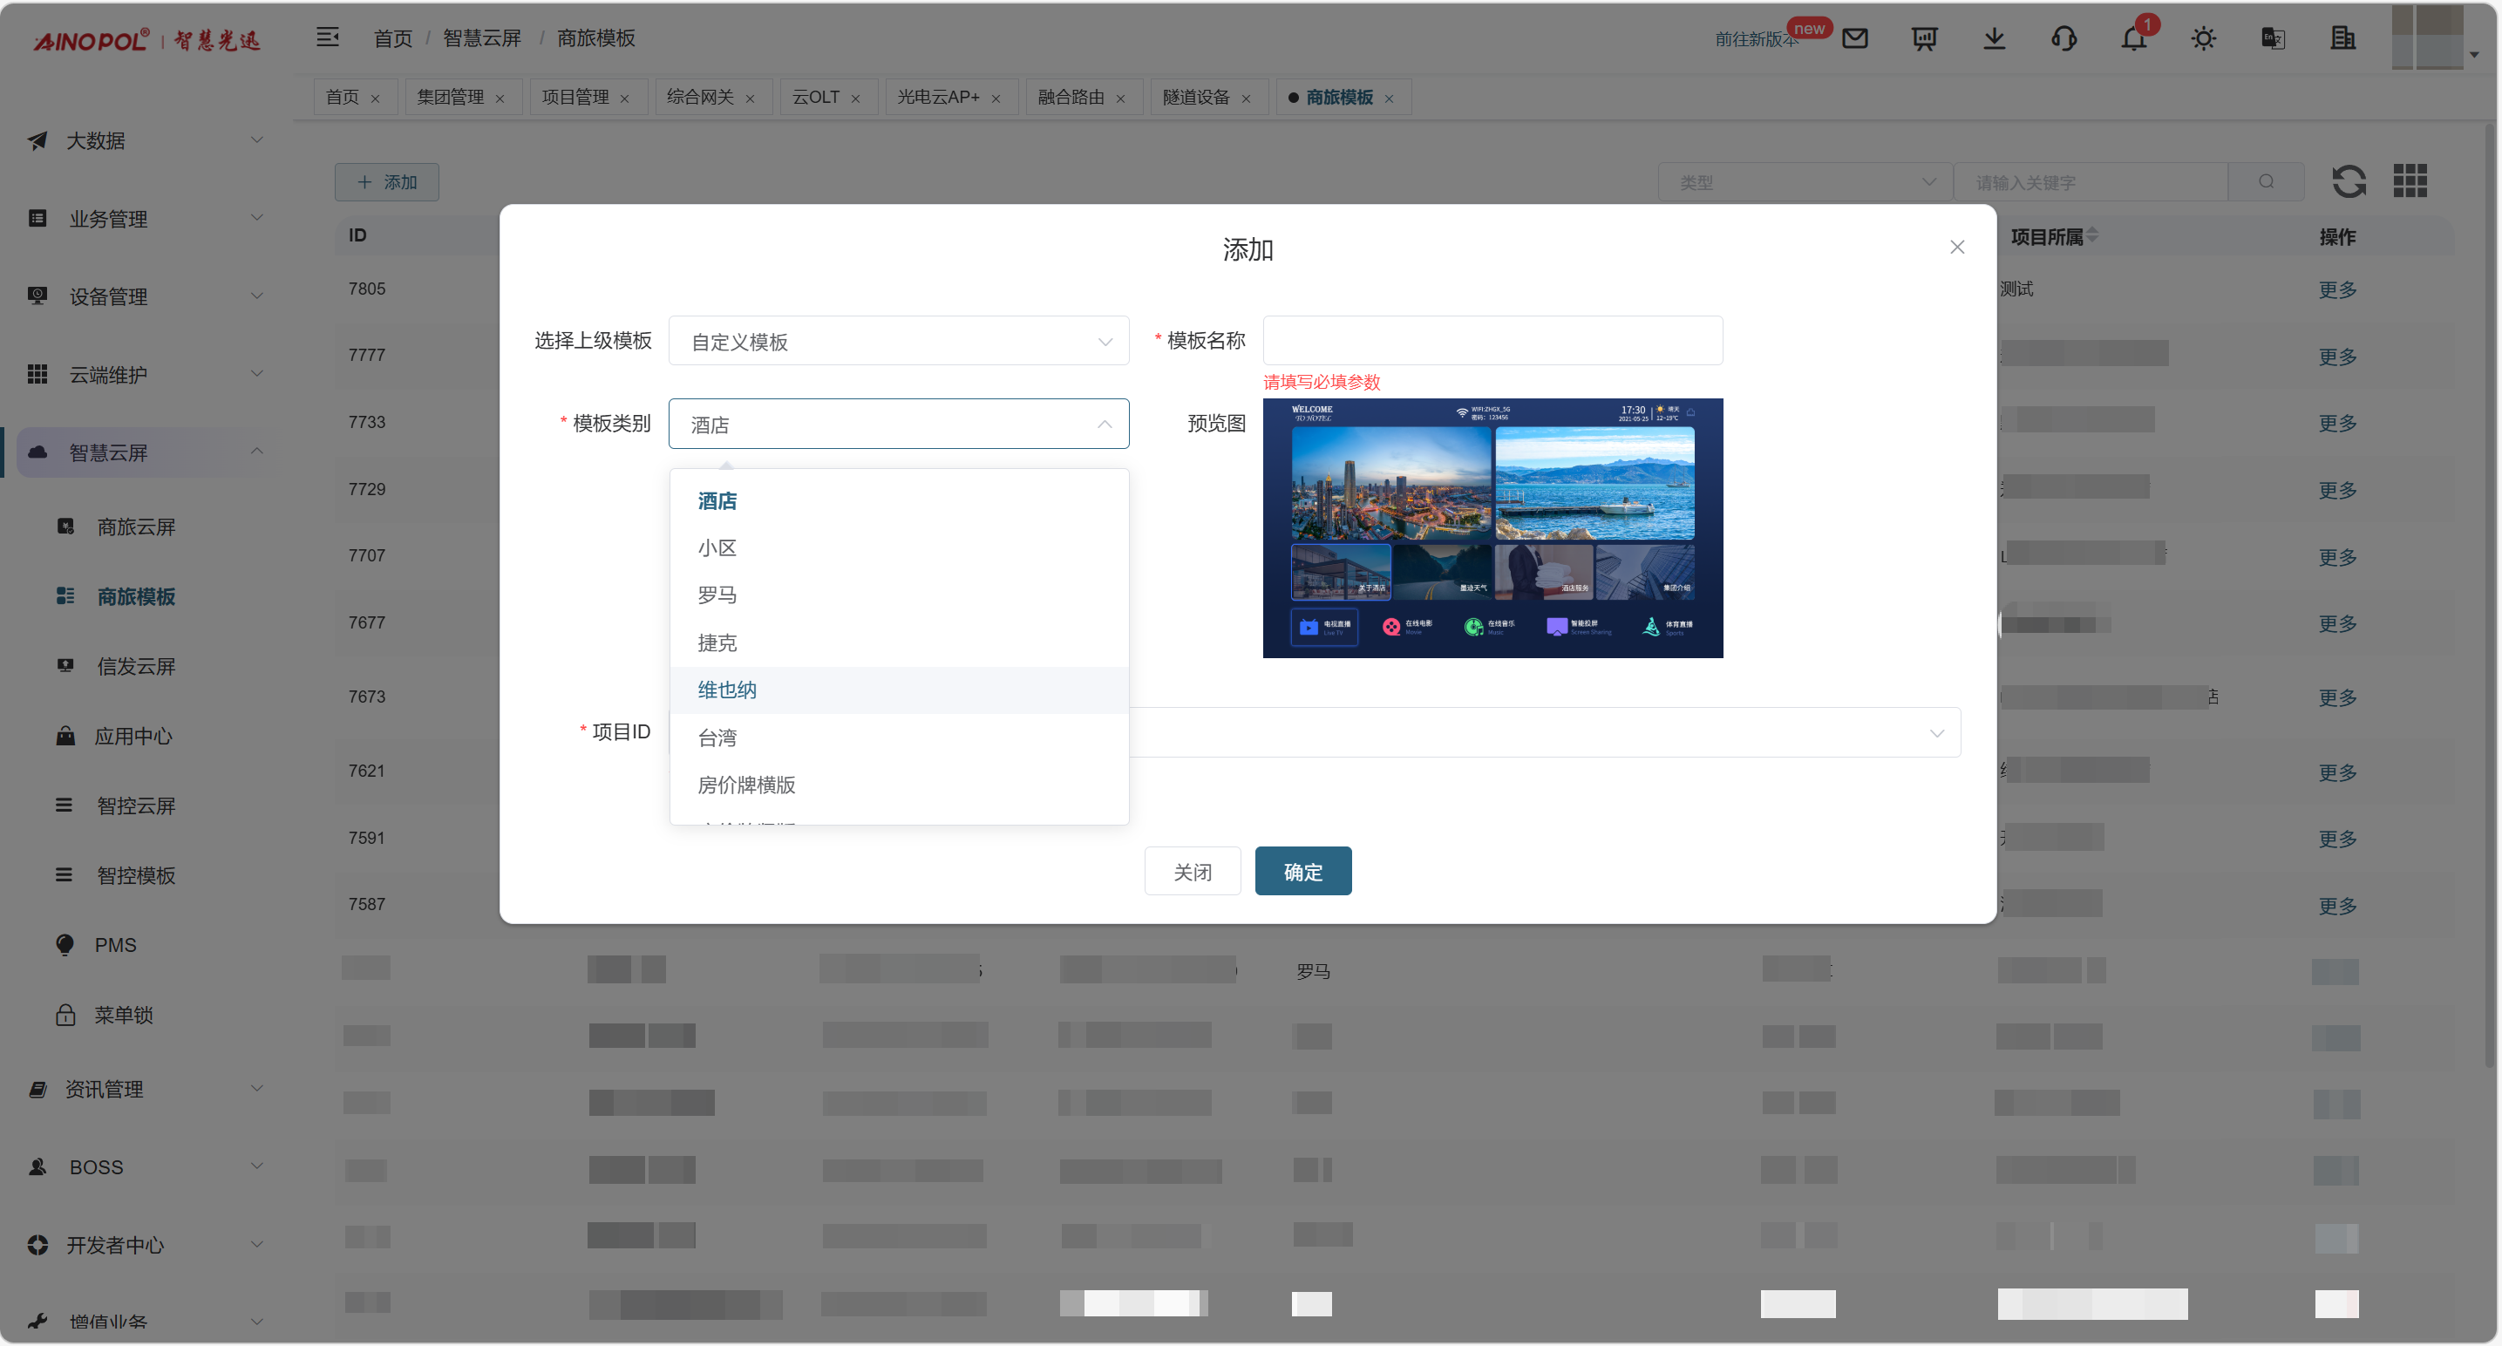This screenshot has width=2502, height=1346.
Task: Click the table refresh icon
Action: pos(2349,180)
